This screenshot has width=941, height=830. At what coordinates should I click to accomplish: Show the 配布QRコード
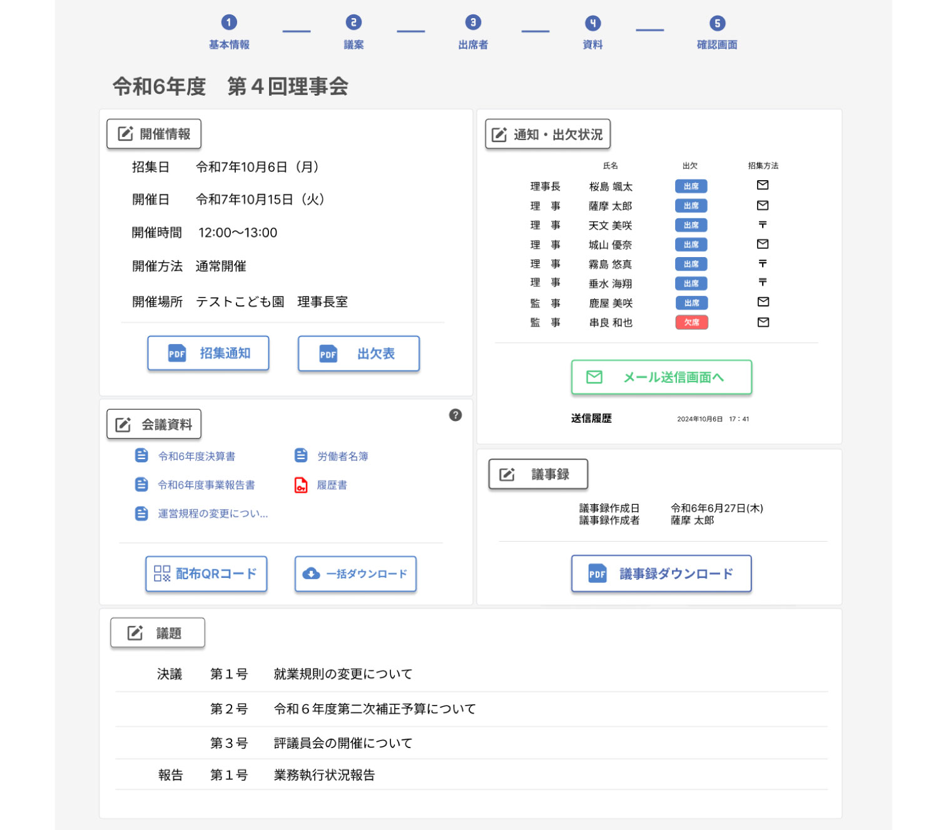206,574
